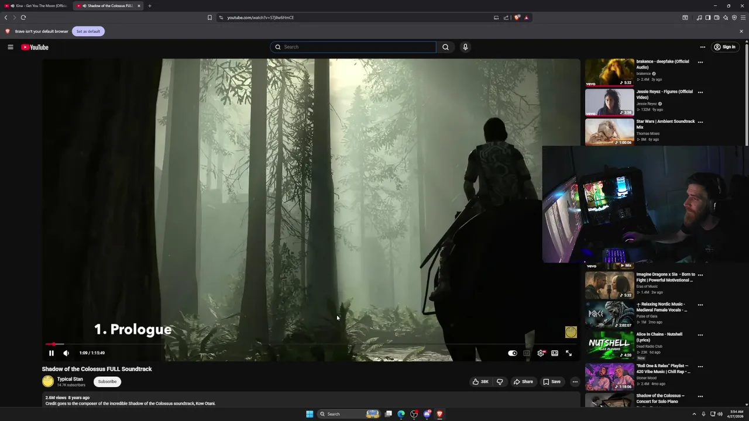Save the video to a playlist
This screenshot has width=749, height=421.
point(552,382)
